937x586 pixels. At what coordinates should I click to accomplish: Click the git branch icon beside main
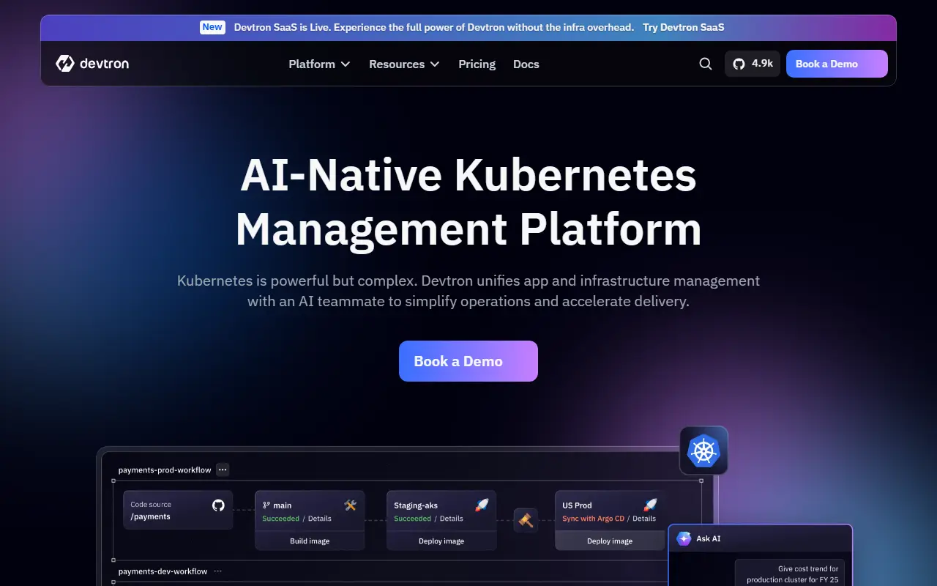(266, 505)
